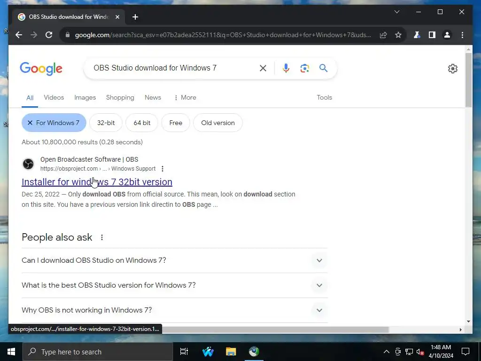
Task: Launch the blue W app on the taskbar
Action: (x=208, y=352)
